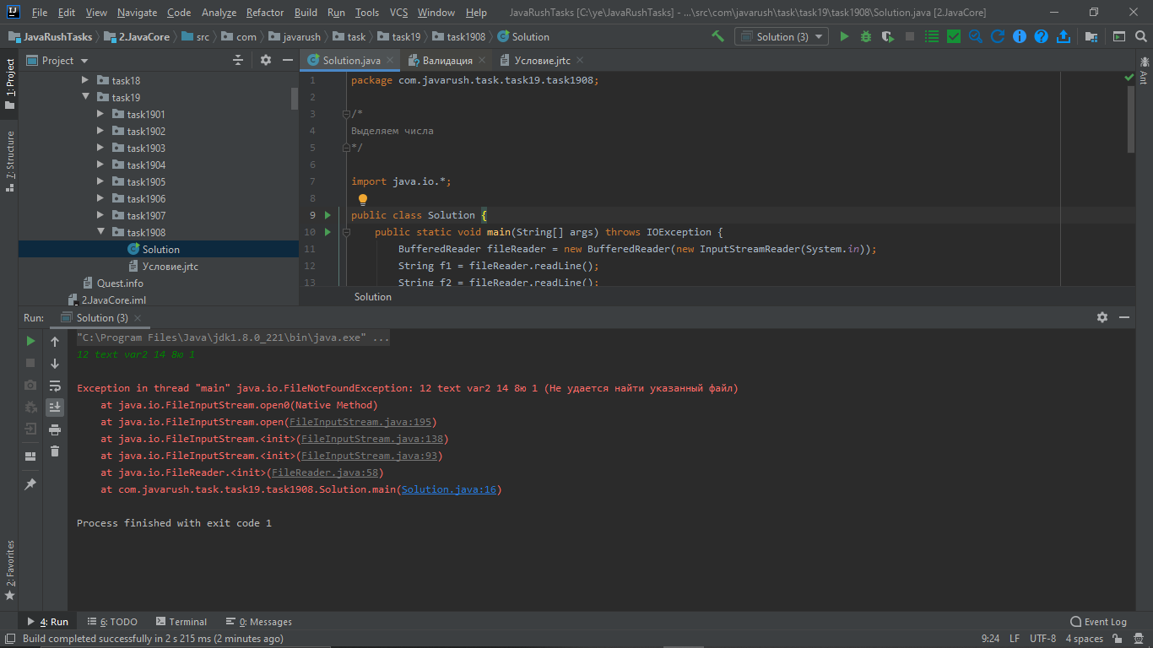Expand the task1907 folder
Viewport: 1153px width, 648px height.
coord(100,215)
